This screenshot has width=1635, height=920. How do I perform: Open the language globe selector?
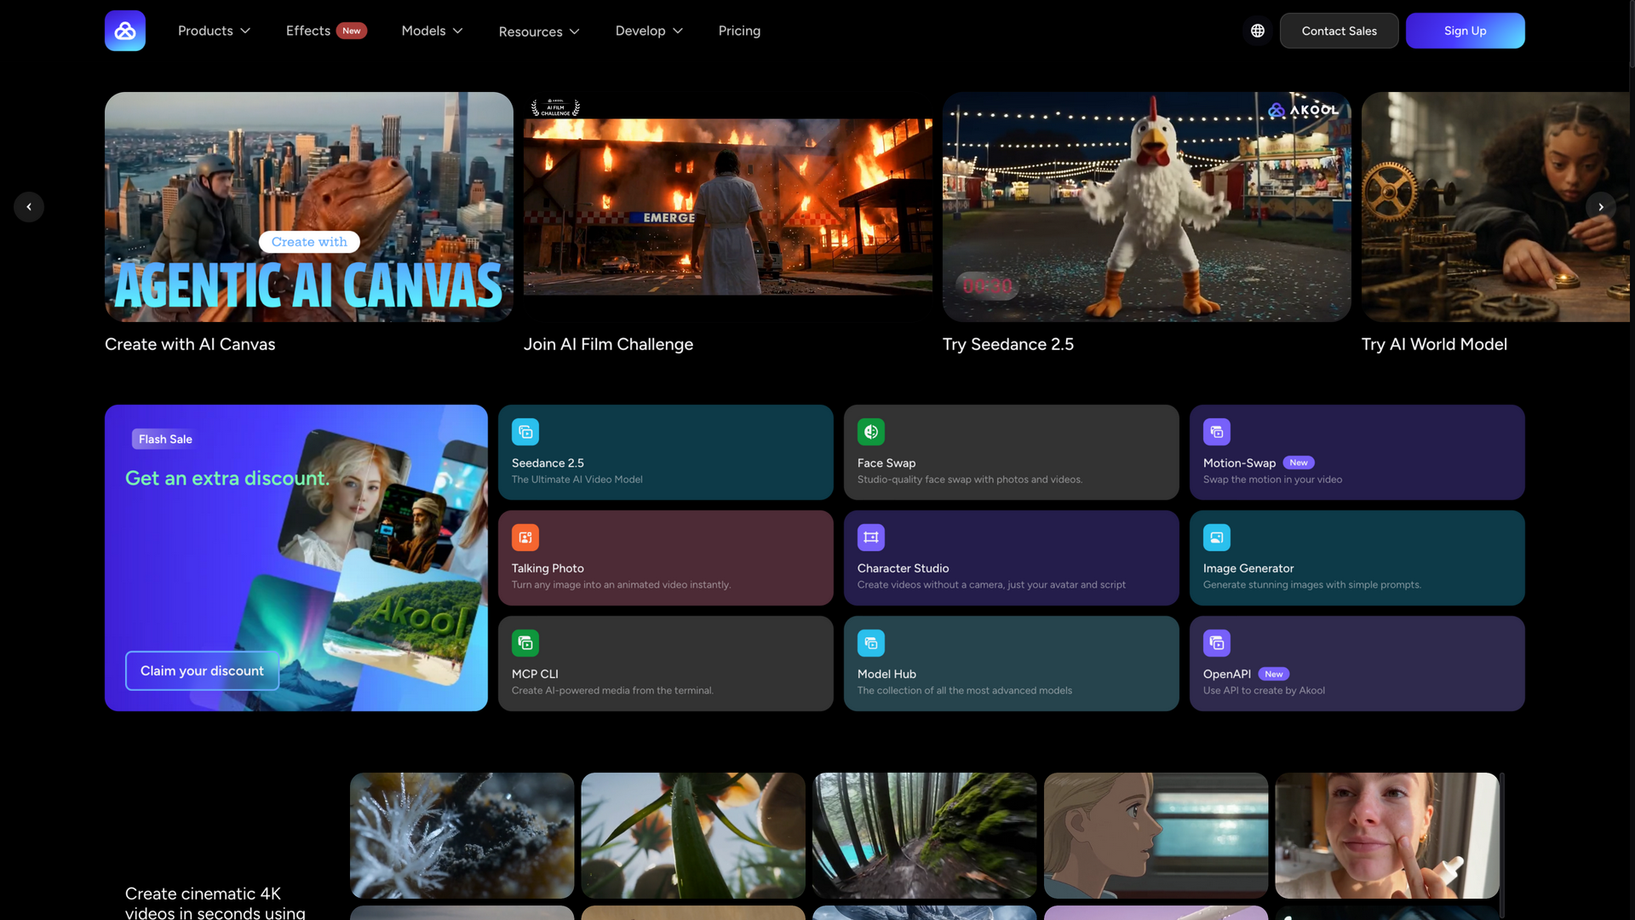coord(1258,31)
